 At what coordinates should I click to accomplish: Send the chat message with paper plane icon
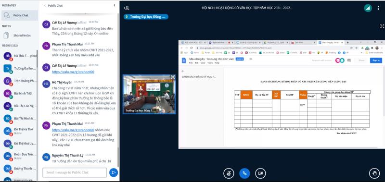tap(114, 172)
